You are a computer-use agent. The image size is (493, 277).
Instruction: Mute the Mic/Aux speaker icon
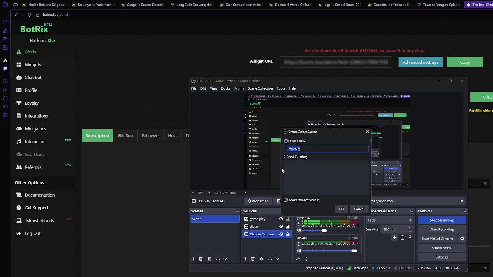299,251
